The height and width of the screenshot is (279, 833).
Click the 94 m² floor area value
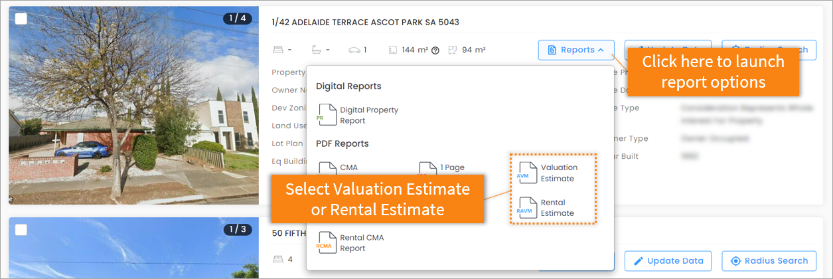[x=474, y=50]
